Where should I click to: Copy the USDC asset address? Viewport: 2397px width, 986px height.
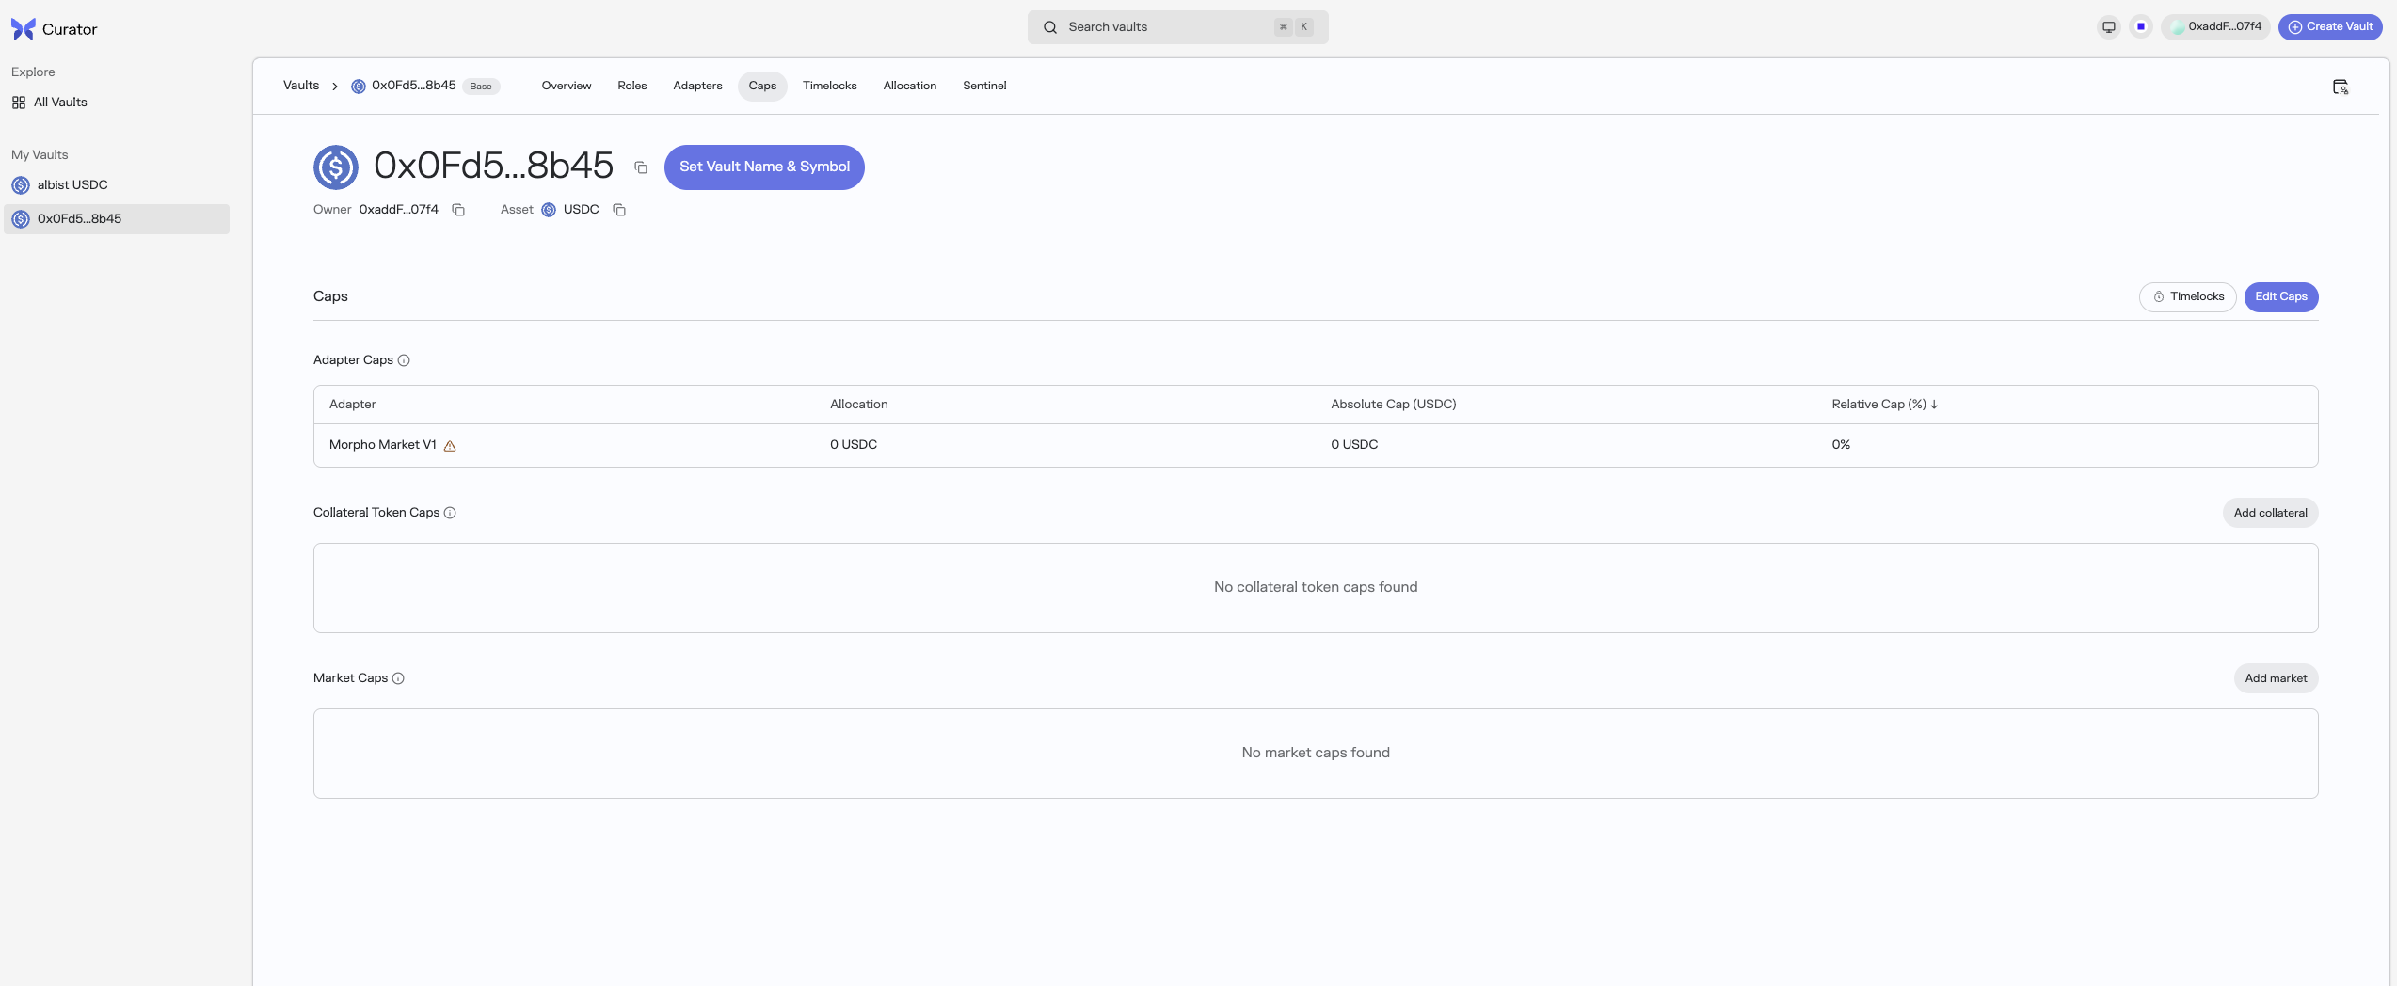[619, 210]
